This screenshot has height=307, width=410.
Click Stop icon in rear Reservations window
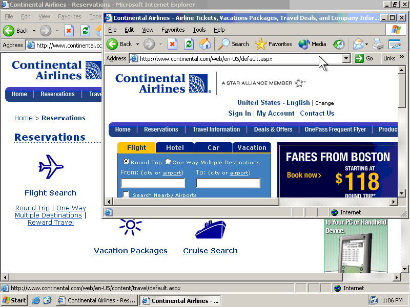coord(69,31)
